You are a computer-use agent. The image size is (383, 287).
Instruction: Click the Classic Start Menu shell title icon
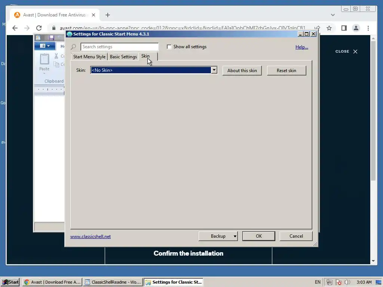[x=70, y=34]
